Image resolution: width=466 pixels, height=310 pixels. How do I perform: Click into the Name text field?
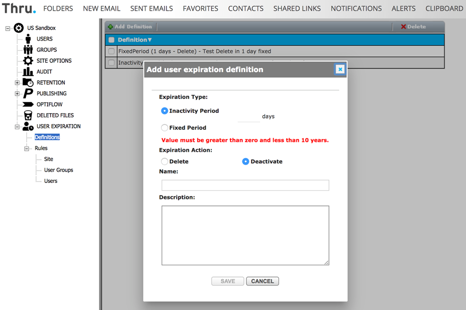tap(245, 185)
